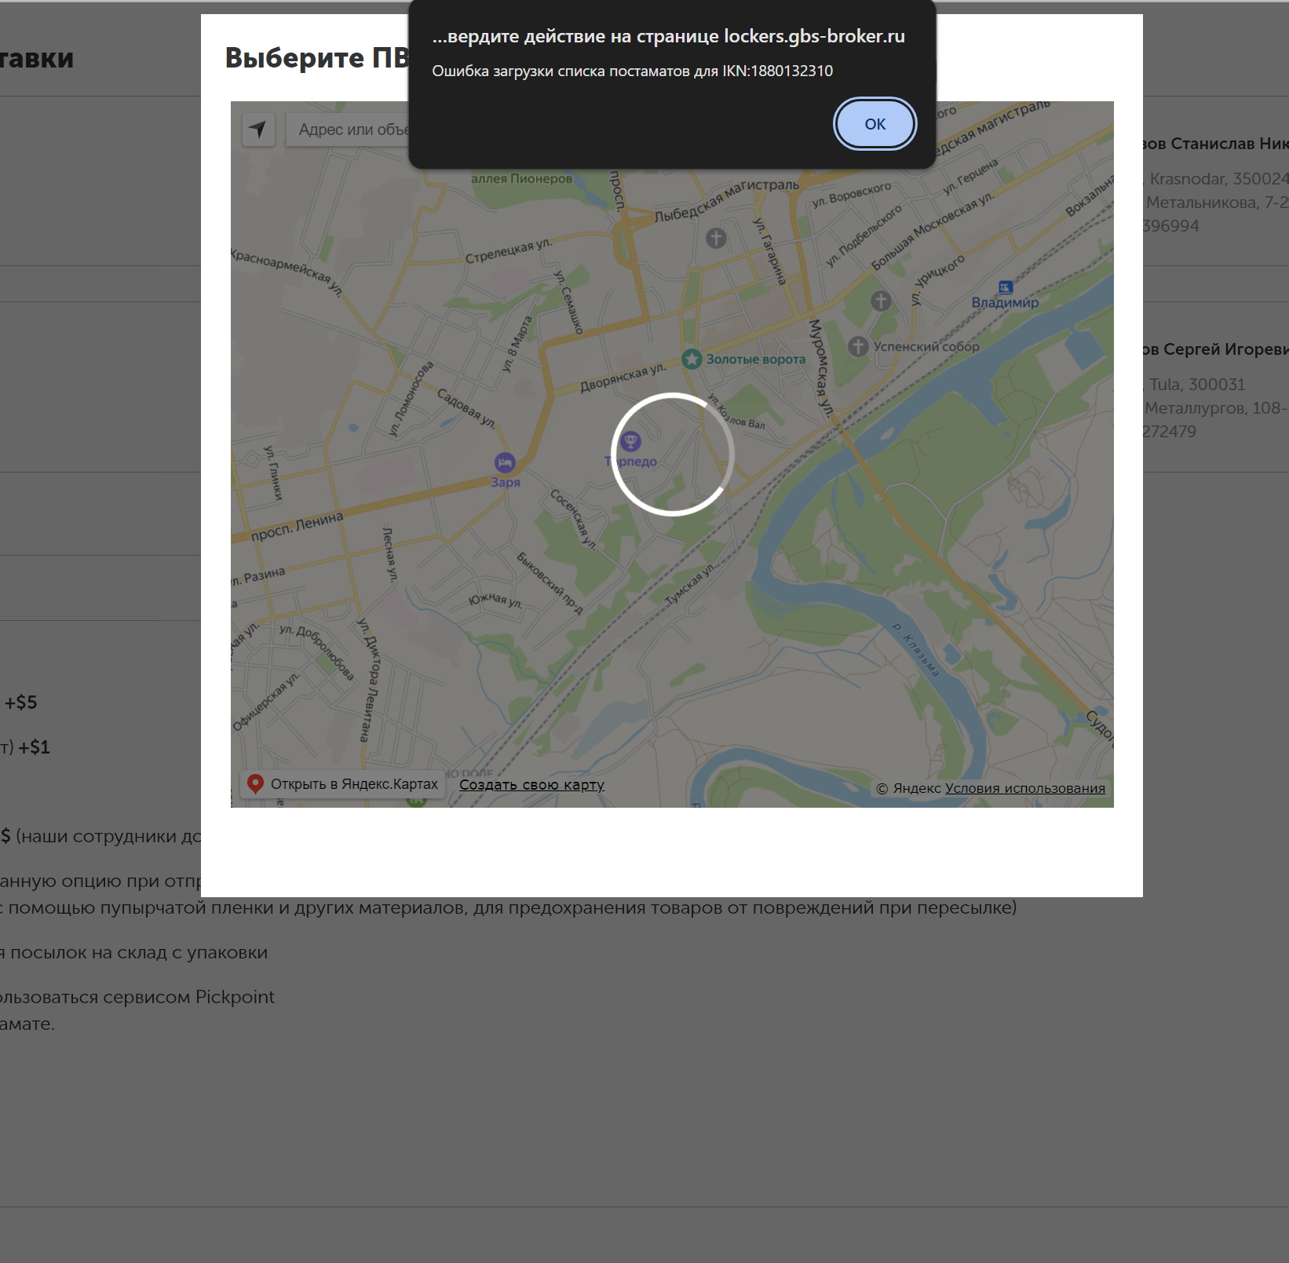Screen dimensions: 1289x1263
Task: Click the Метальникова address line
Action: (1217, 203)
